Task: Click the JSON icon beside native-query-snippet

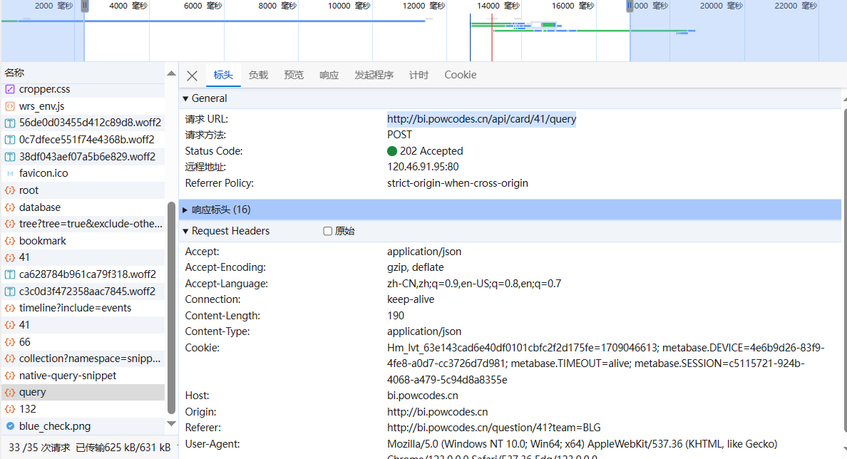Action: (10, 376)
